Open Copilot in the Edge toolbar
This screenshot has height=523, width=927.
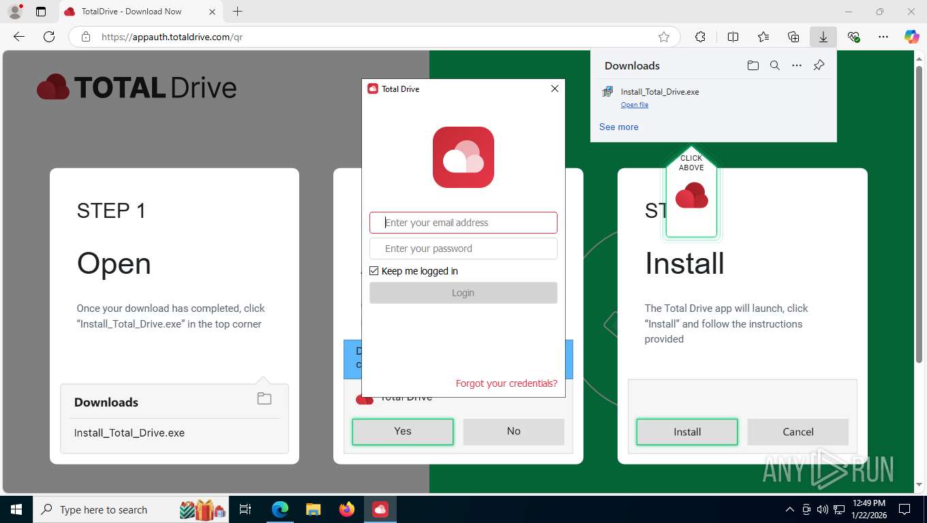click(912, 37)
